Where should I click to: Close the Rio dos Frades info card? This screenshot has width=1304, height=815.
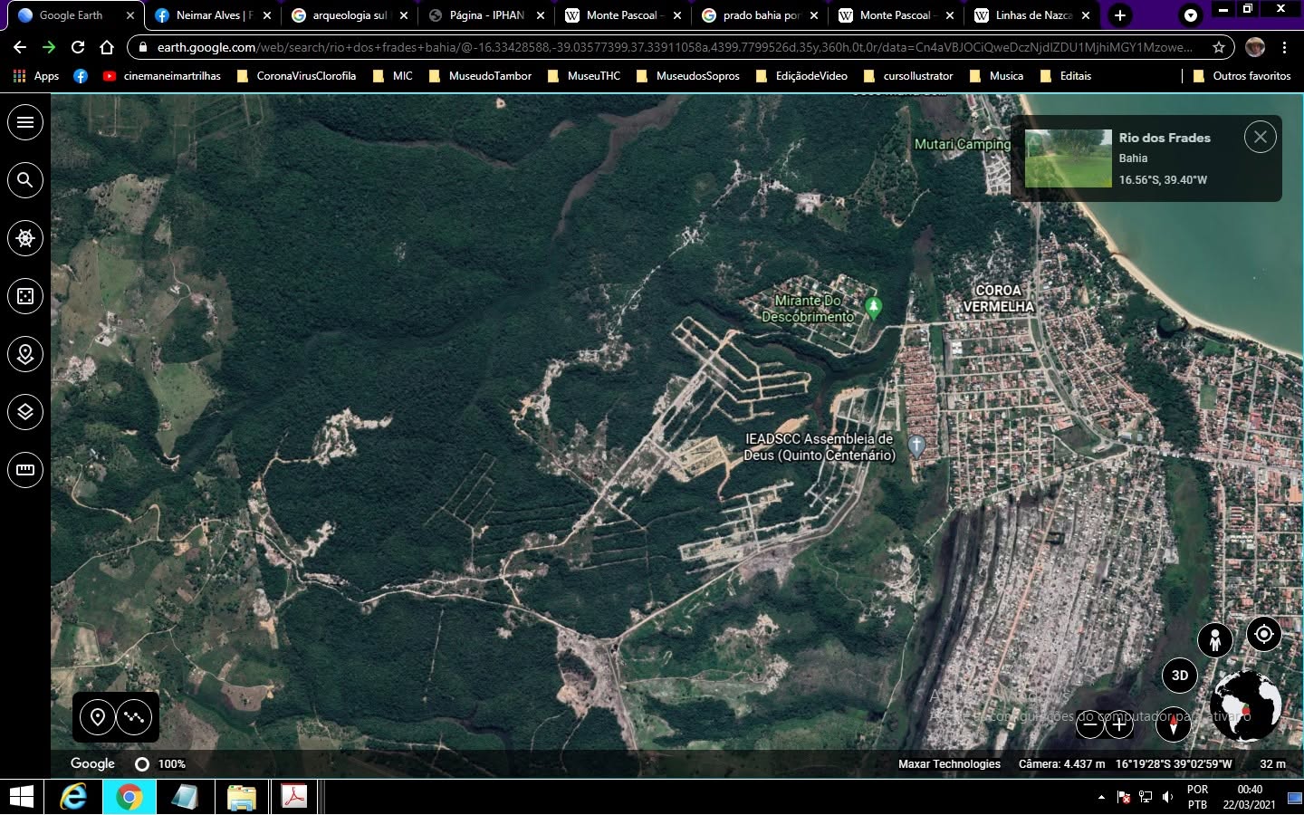click(x=1260, y=138)
